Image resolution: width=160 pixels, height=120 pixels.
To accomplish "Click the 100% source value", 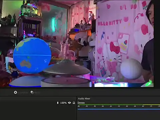I will [63, 103].
